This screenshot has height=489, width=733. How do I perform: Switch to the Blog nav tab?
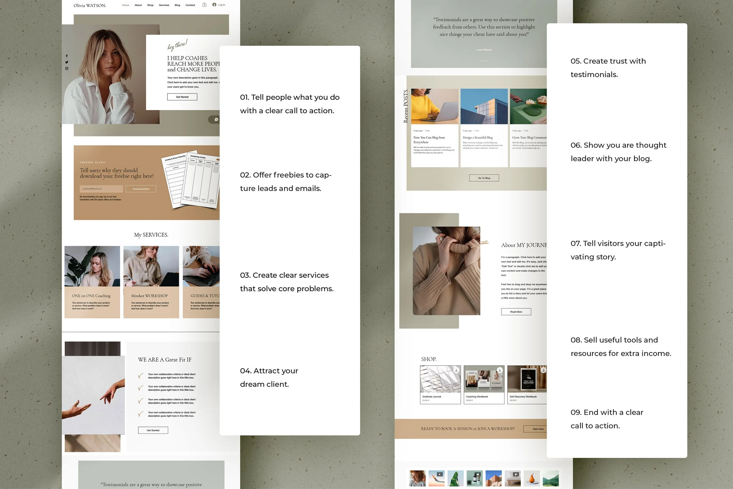tap(177, 5)
